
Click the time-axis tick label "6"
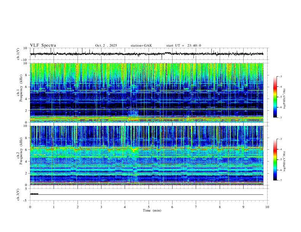point(172,207)
